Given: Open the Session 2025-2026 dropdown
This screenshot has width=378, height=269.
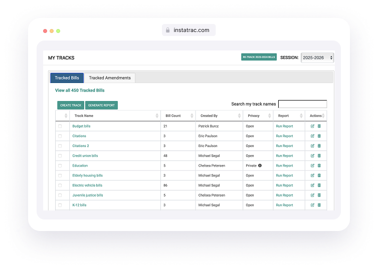Looking at the screenshot, I should 317,57.
